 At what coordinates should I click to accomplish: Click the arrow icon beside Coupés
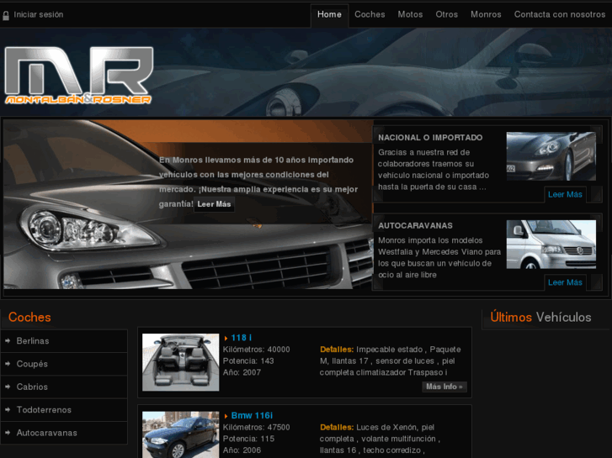(x=8, y=364)
